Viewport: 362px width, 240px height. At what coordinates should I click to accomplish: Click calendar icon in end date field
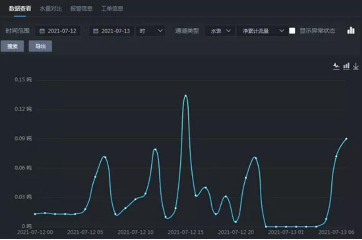pyautogui.click(x=96, y=31)
